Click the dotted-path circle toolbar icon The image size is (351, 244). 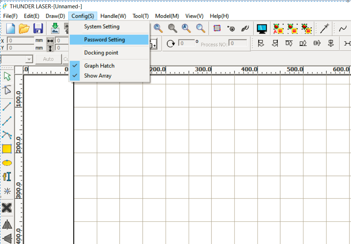point(231,29)
